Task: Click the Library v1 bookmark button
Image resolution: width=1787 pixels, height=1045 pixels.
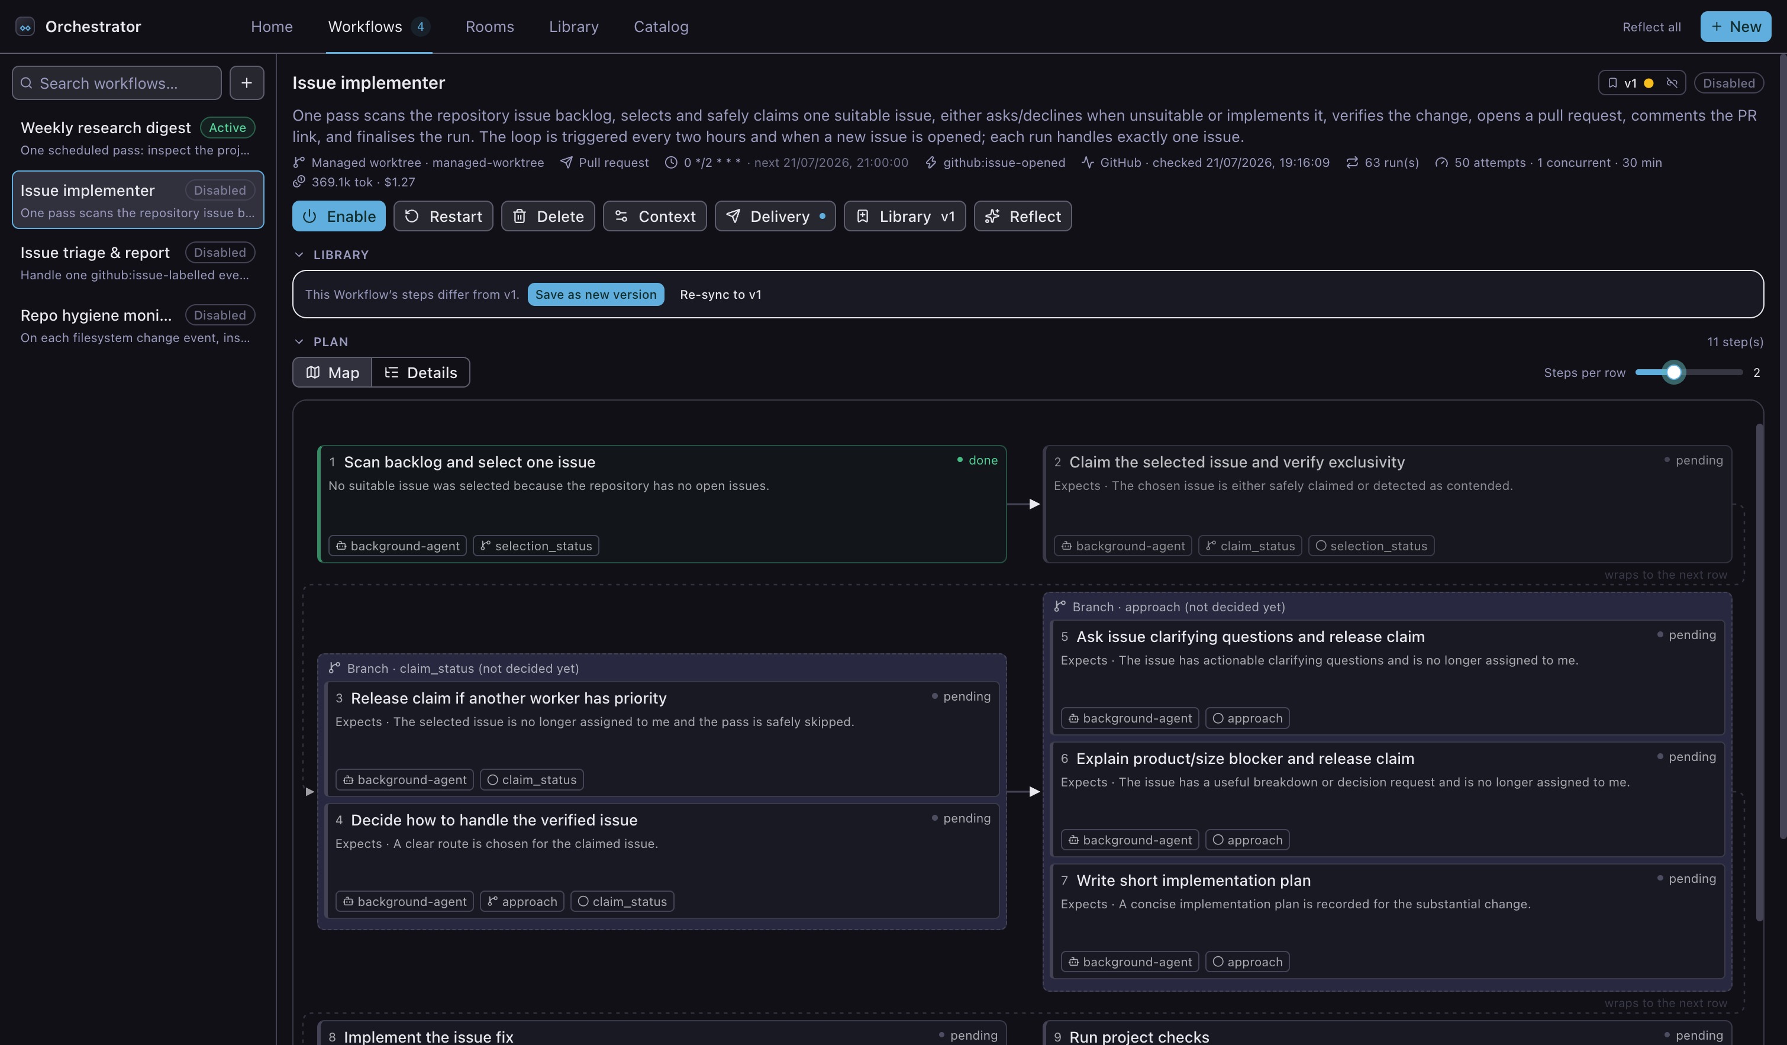Action: 905,216
